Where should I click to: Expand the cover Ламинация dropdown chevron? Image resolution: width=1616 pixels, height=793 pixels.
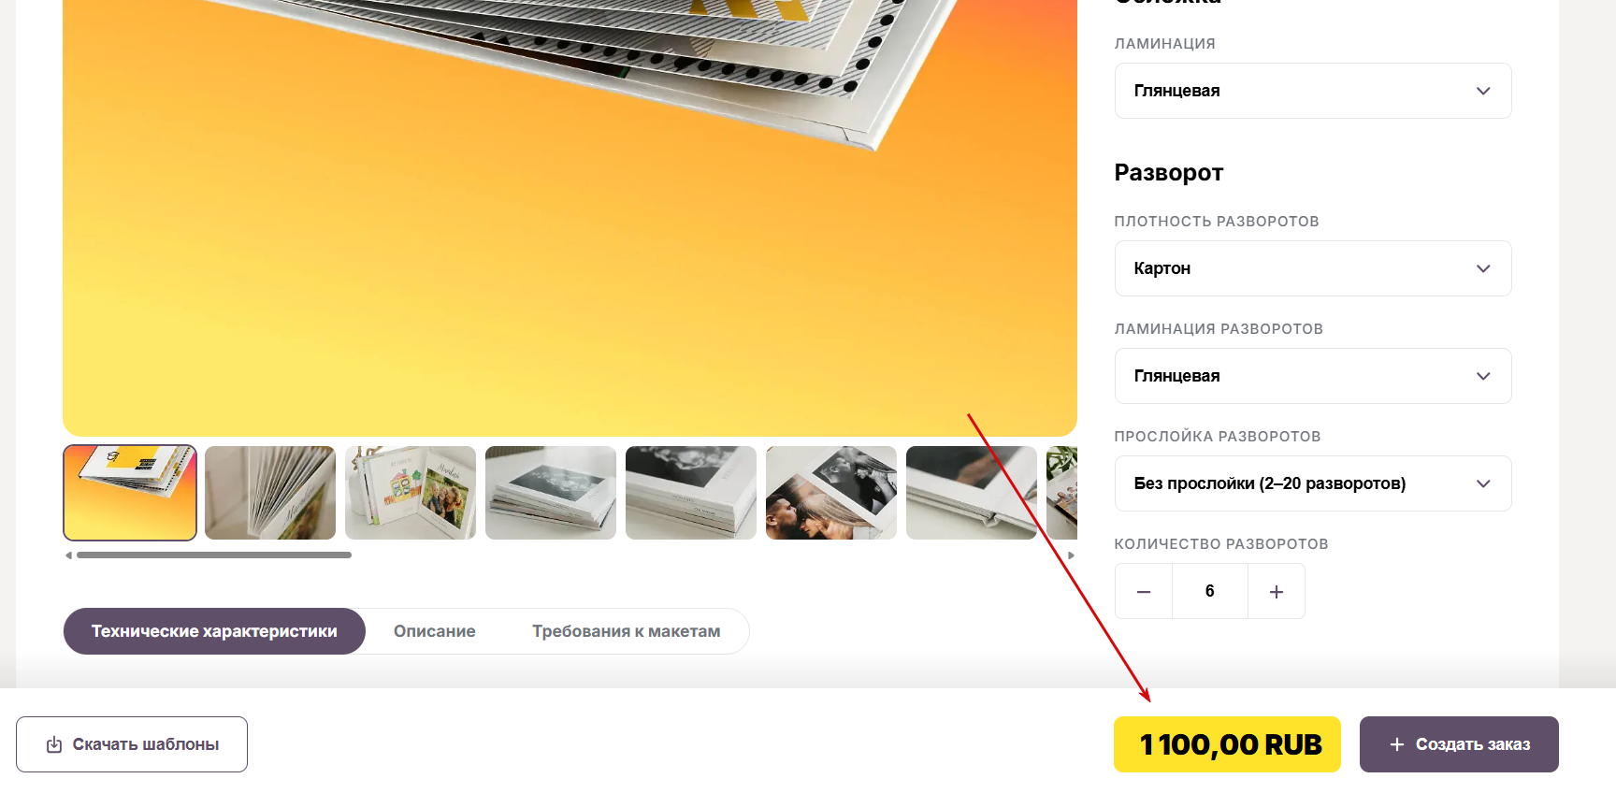click(x=1483, y=91)
